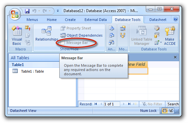This screenshot has width=188, height=124.
Task: Click the Access Database splitter icon
Action: tap(123, 35)
